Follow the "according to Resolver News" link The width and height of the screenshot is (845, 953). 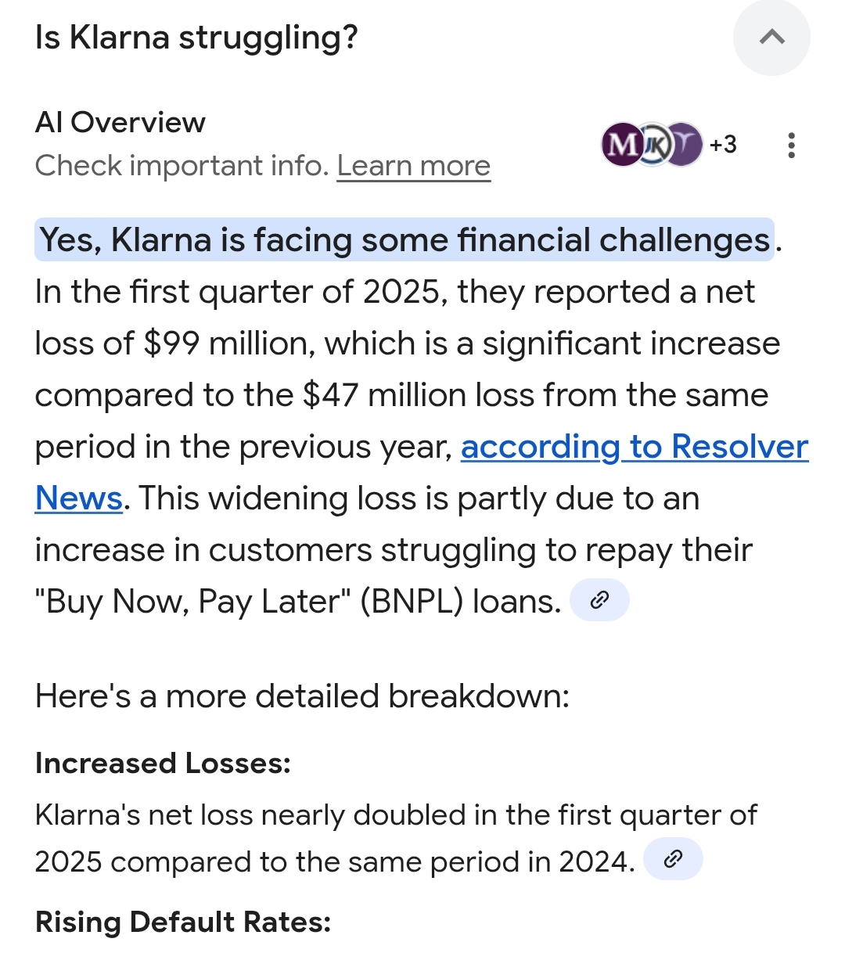(634, 448)
